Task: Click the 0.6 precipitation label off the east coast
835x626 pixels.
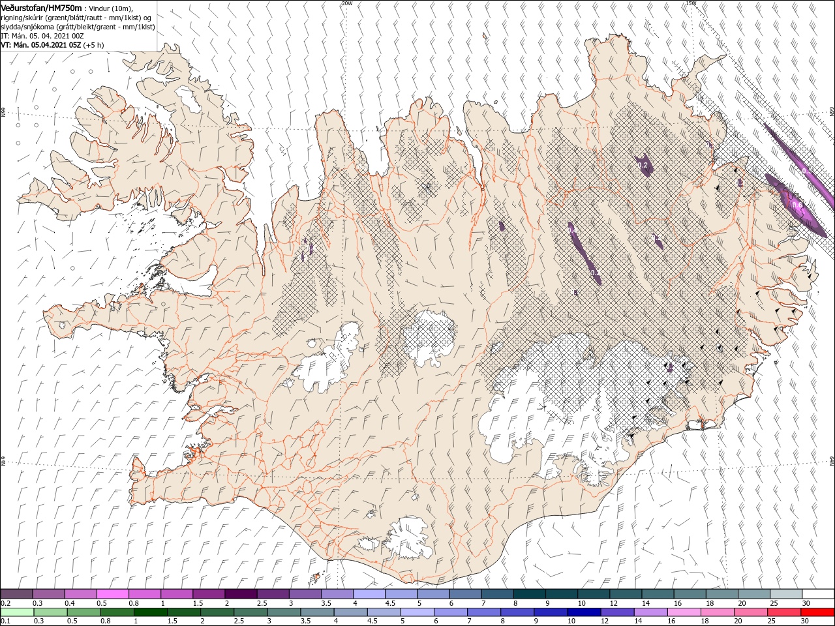Action: pyautogui.click(x=797, y=205)
